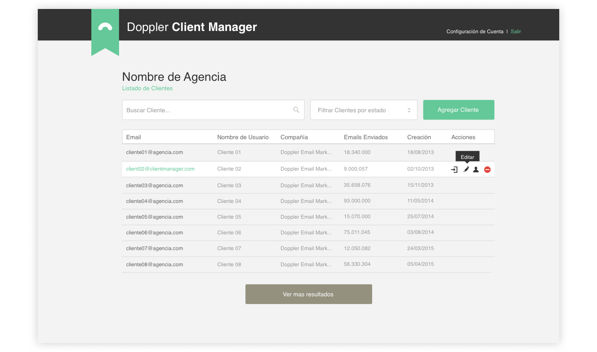This screenshot has width=597, height=352.
Task: Click the Doppler Client Manager title
Action: click(192, 27)
